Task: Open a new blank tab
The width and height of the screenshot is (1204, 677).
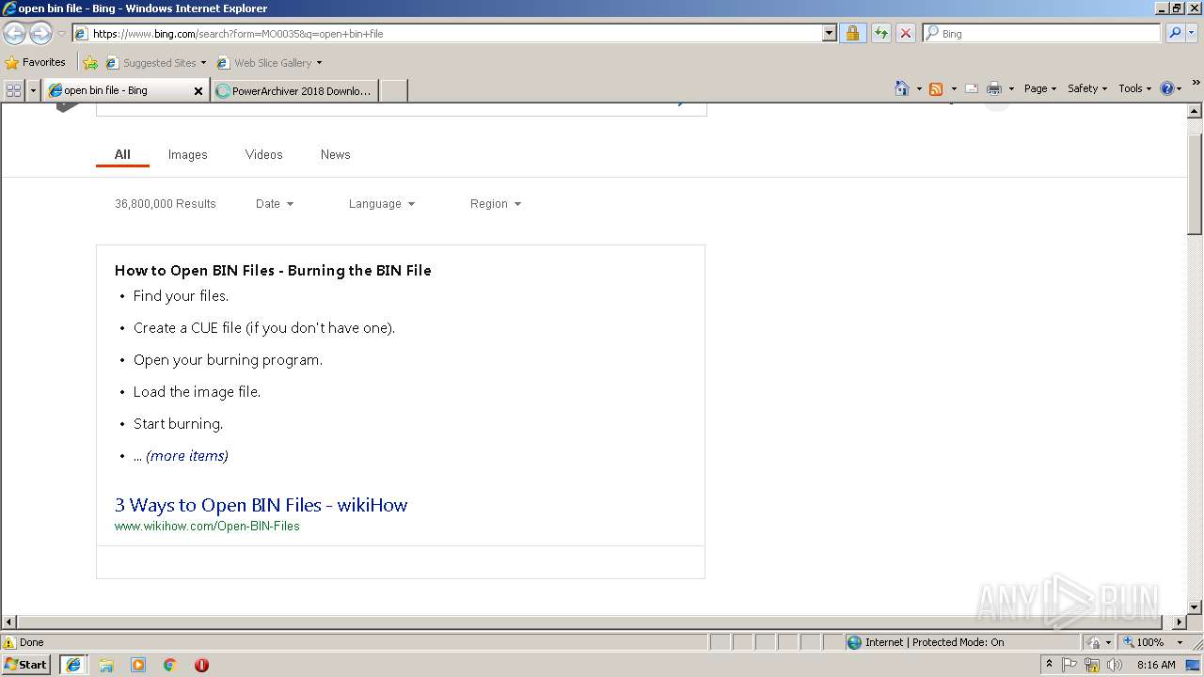Action: (x=393, y=91)
